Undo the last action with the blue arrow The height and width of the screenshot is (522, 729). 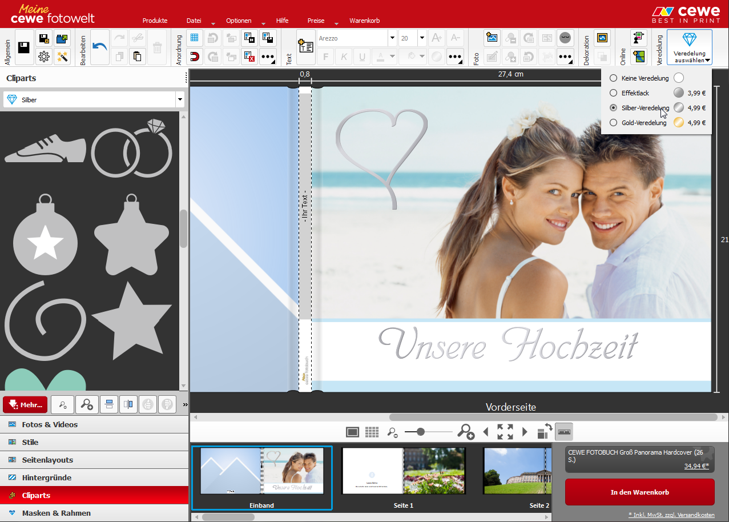tap(100, 47)
